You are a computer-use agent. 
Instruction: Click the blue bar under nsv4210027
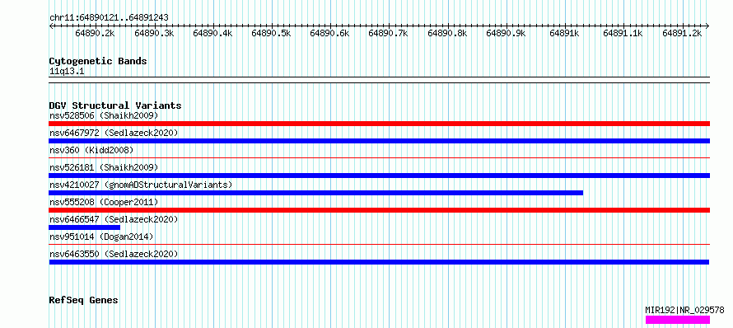pos(315,193)
